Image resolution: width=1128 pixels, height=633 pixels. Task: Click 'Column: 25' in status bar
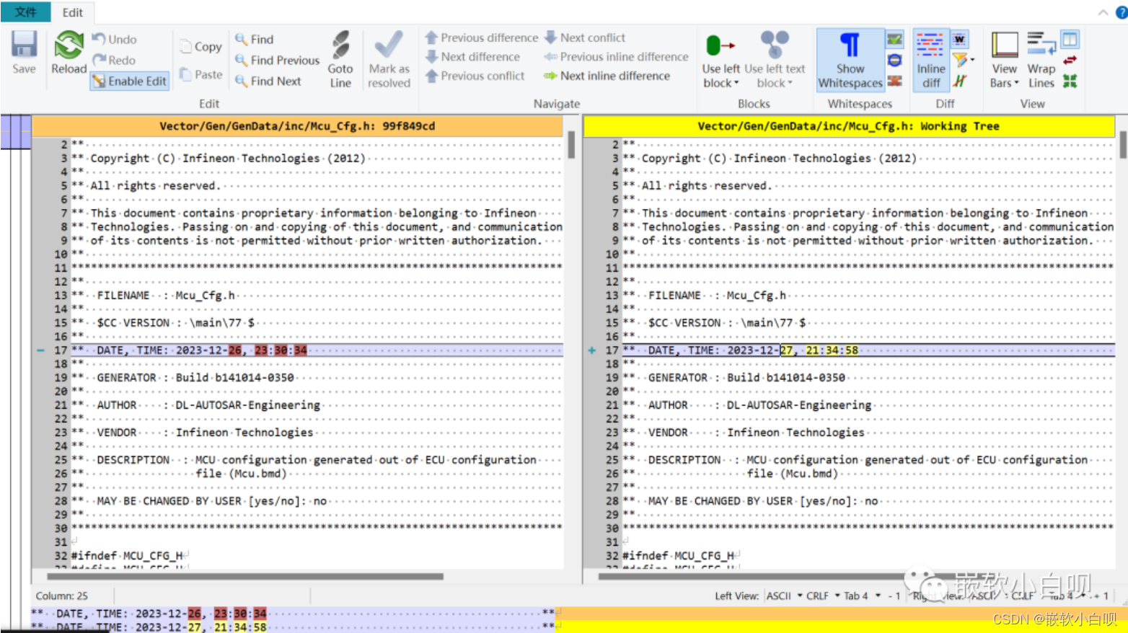point(62,596)
